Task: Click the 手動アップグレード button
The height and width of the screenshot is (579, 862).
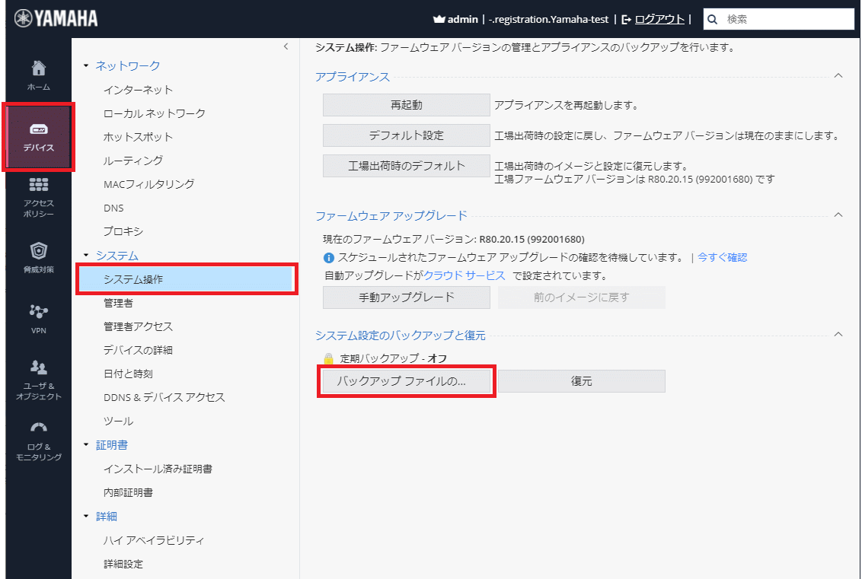Action: 406,297
